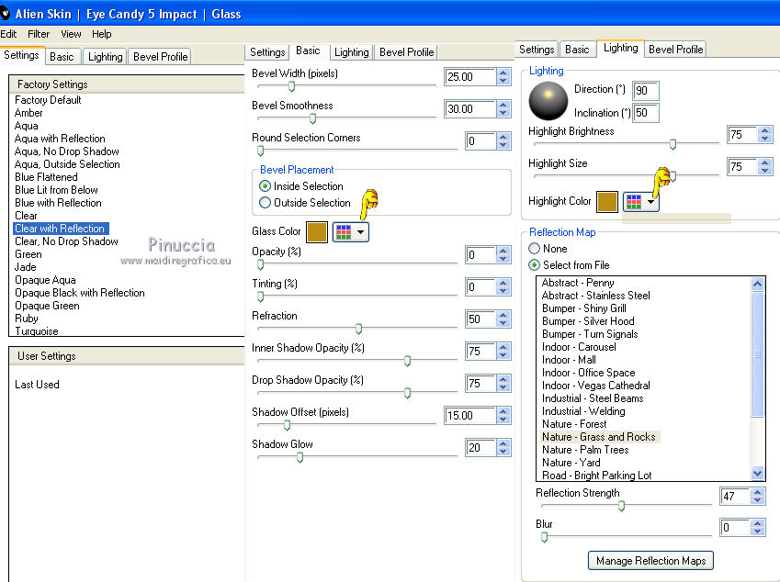780x582 pixels.
Task: Increase Reflection Strength using the up arrow
Action: coord(758,492)
